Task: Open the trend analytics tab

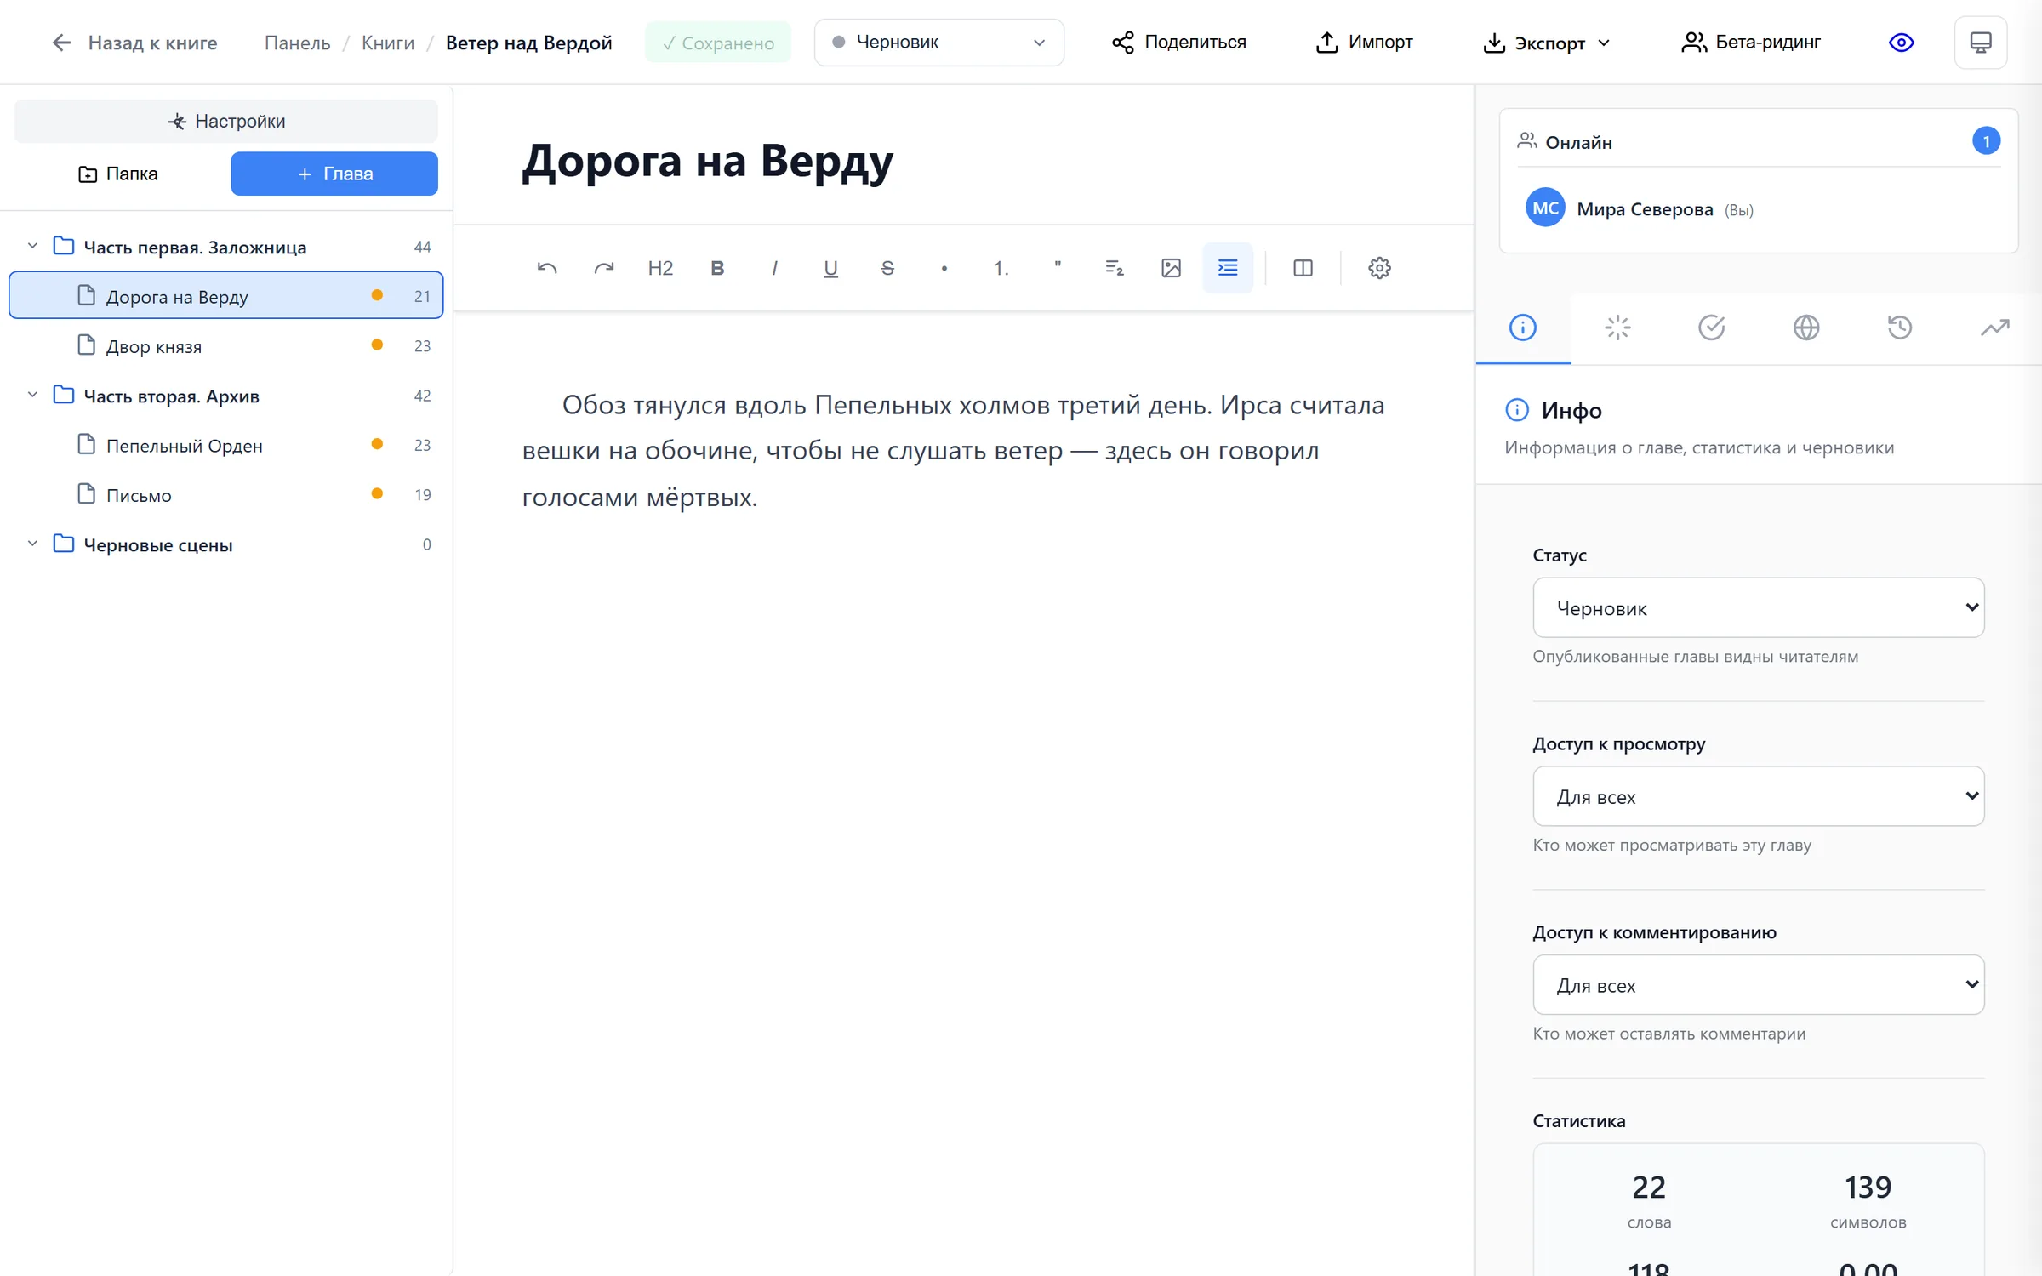Action: click(1994, 328)
